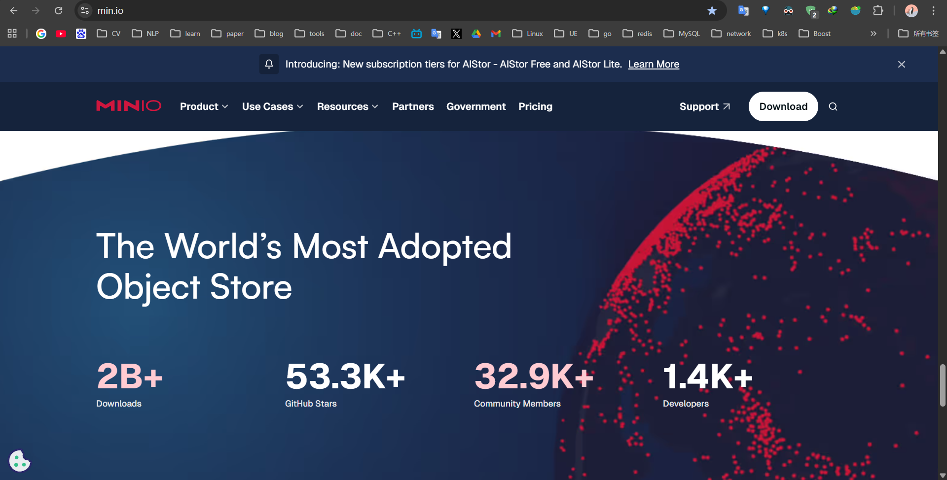Open the X (Twitter) bookmark
The image size is (947, 480).
tap(456, 34)
